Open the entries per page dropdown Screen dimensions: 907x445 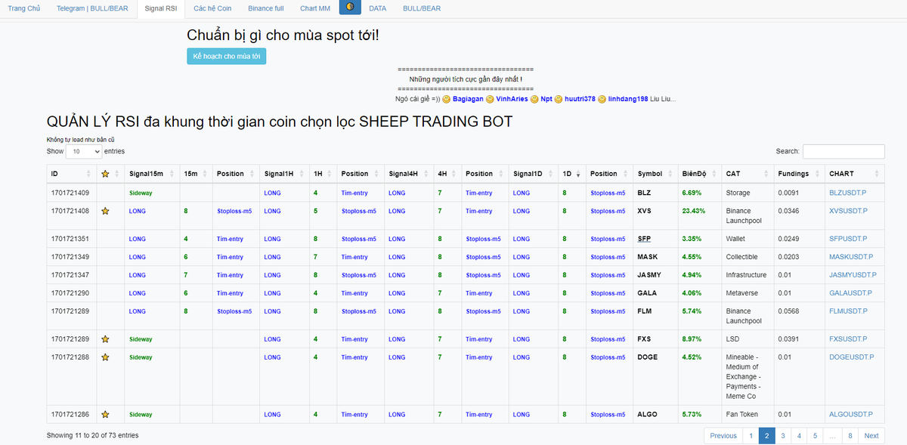coord(84,151)
